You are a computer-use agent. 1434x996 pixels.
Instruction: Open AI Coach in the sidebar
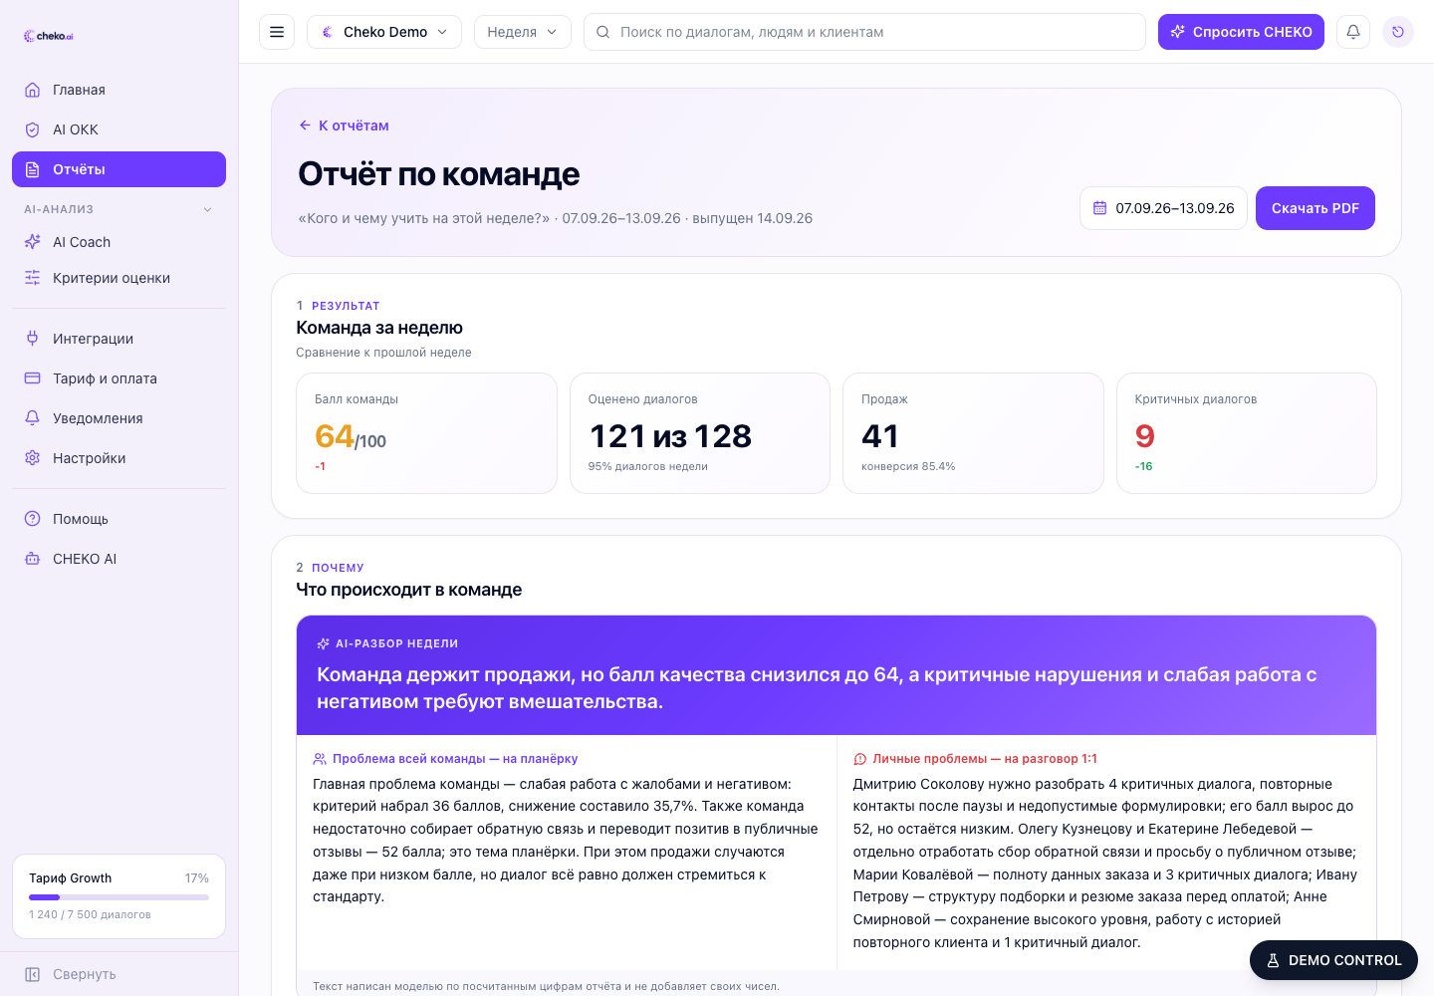coord(119,242)
